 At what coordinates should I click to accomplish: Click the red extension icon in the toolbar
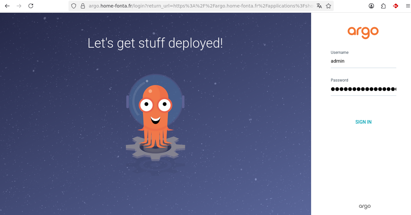point(395,6)
